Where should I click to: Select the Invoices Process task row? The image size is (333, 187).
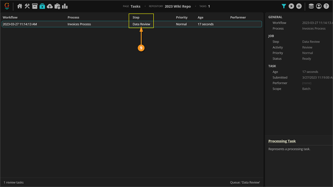click(x=132, y=24)
